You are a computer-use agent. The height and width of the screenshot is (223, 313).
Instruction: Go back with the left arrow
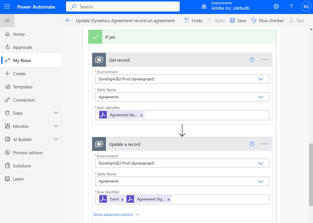(x=68, y=20)
